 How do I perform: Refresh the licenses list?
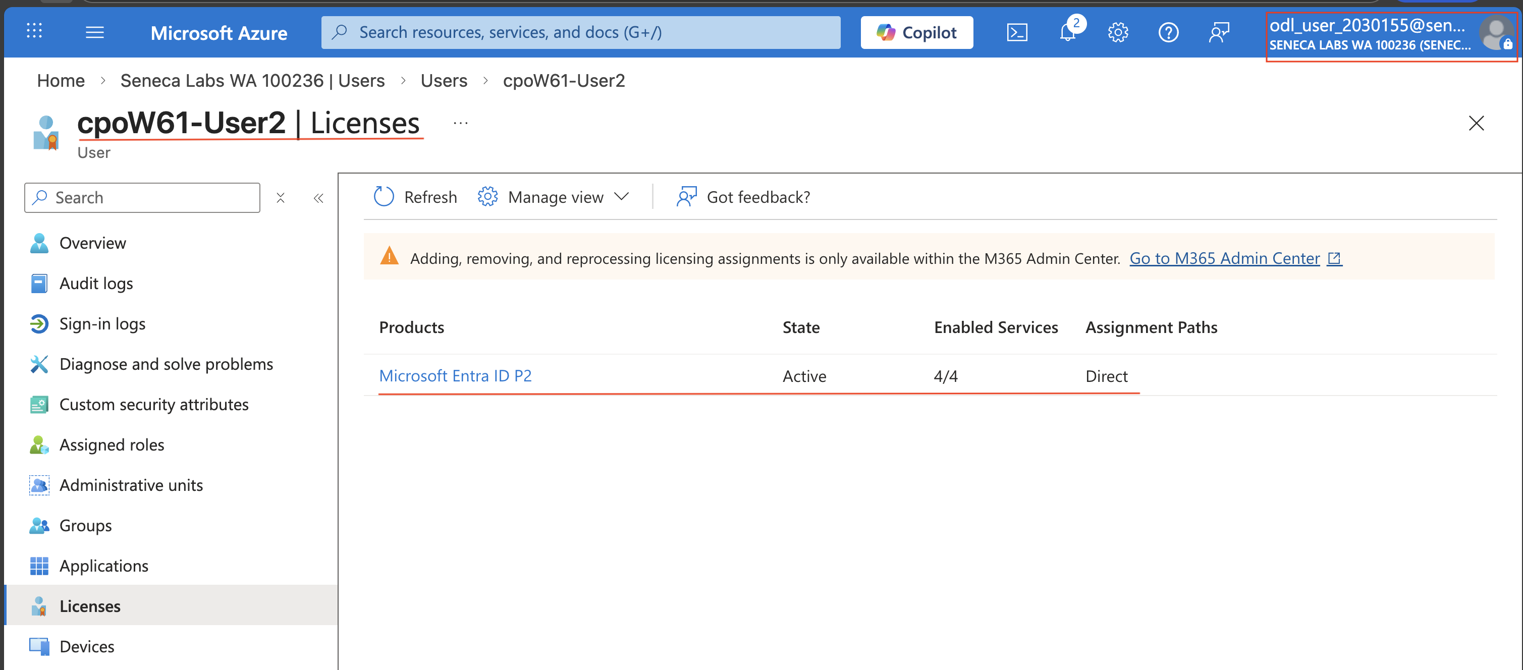pos(416,197)
